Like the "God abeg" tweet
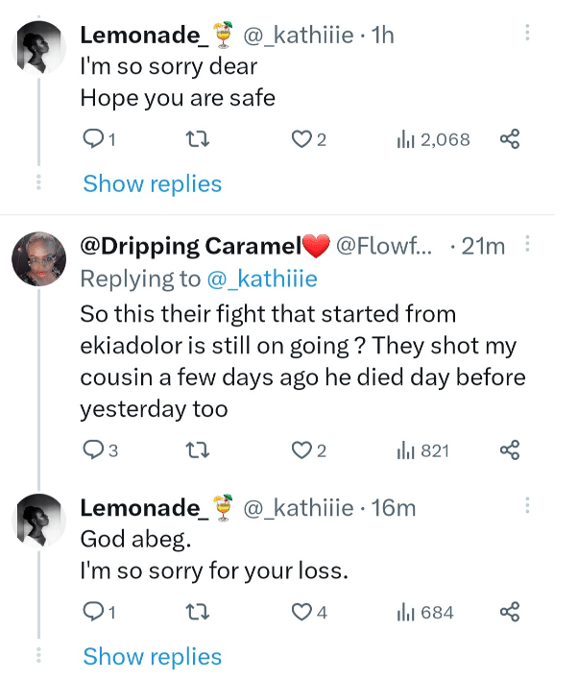 (303, 613)
